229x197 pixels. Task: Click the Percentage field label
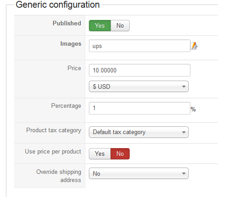[x=66, y=106]
